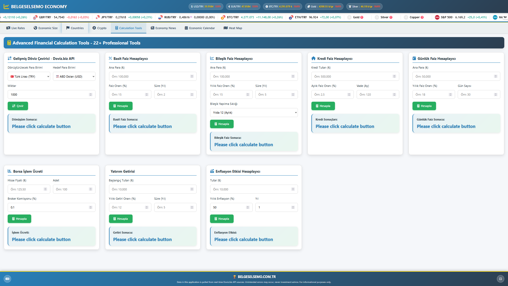Click Gold warning icon in ticker
This screenshot has width=508, height=286.
pyautogui.click(x=362, y=17)
